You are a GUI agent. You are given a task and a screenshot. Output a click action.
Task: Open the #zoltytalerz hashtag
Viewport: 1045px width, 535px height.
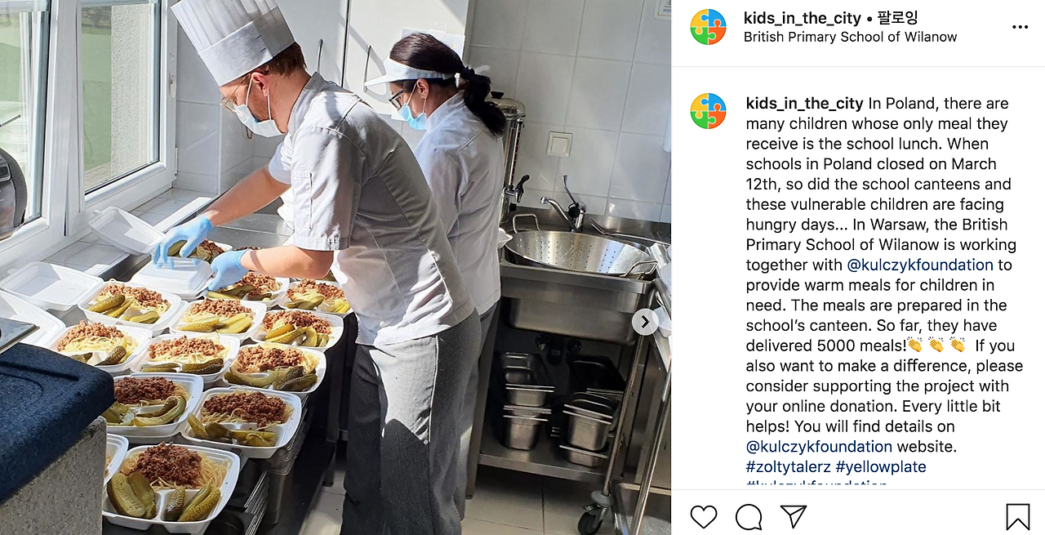coord(789,466)
